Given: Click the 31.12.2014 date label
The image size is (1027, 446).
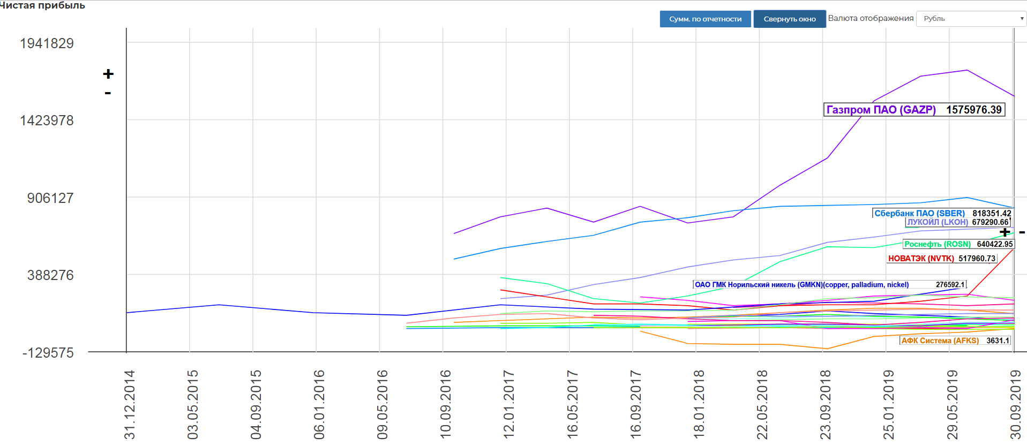Looking at the screenshot, I should [130, 405].
